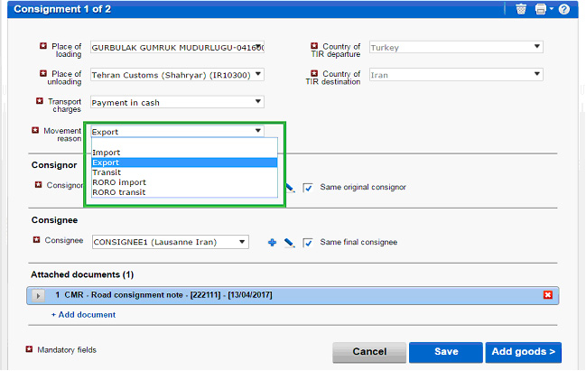The image size is (586, 371).
Task: Open the Place of unloading dropdown
Action: coord(258,75)
